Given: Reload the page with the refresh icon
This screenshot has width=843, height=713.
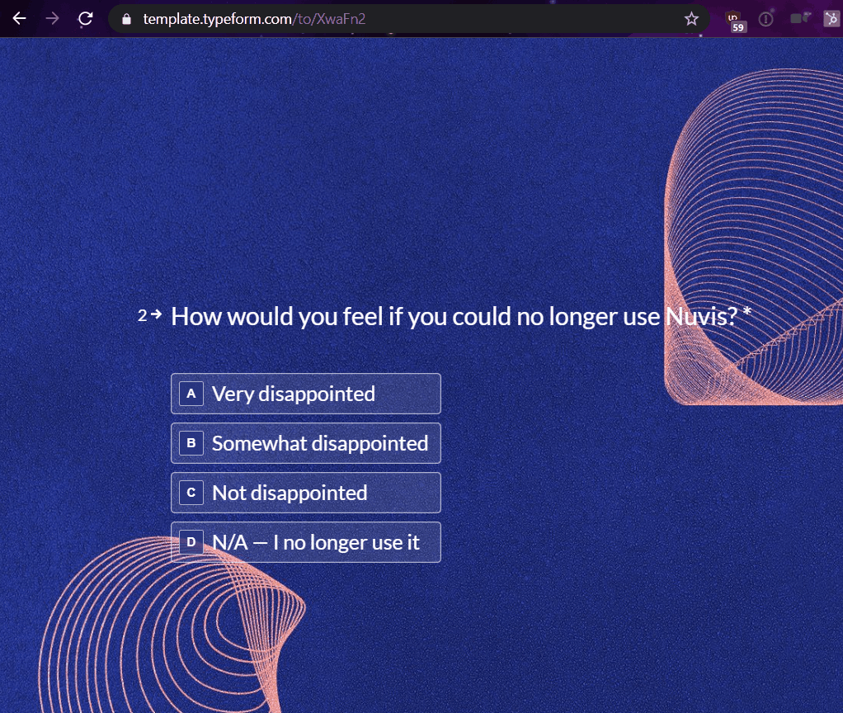Looking at the screenshot, I should tap(86, 19).
